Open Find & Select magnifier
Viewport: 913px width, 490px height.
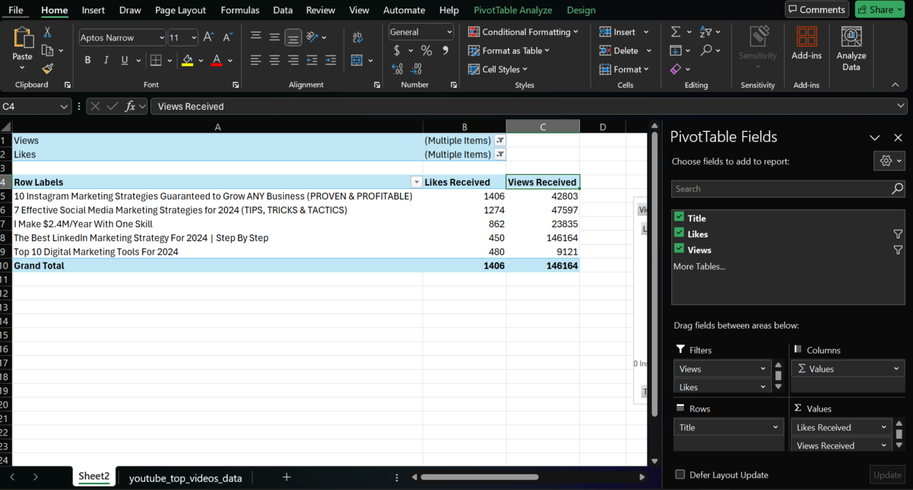click(706, 50)
